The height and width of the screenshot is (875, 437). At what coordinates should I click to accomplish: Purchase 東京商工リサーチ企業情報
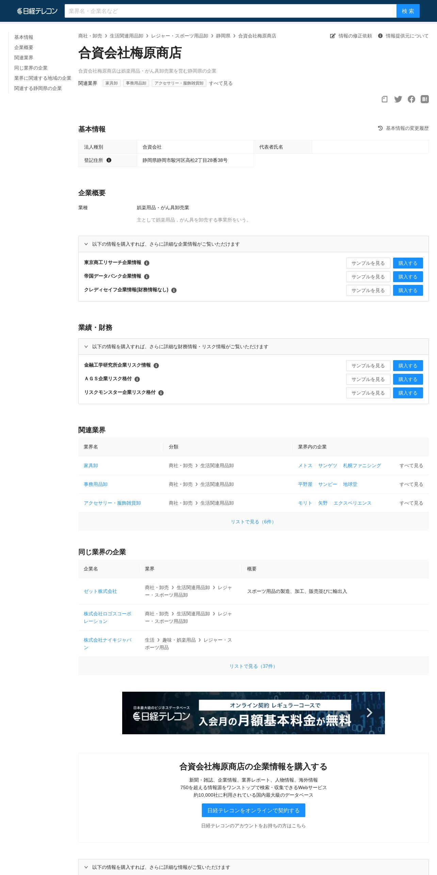[408, 263]
